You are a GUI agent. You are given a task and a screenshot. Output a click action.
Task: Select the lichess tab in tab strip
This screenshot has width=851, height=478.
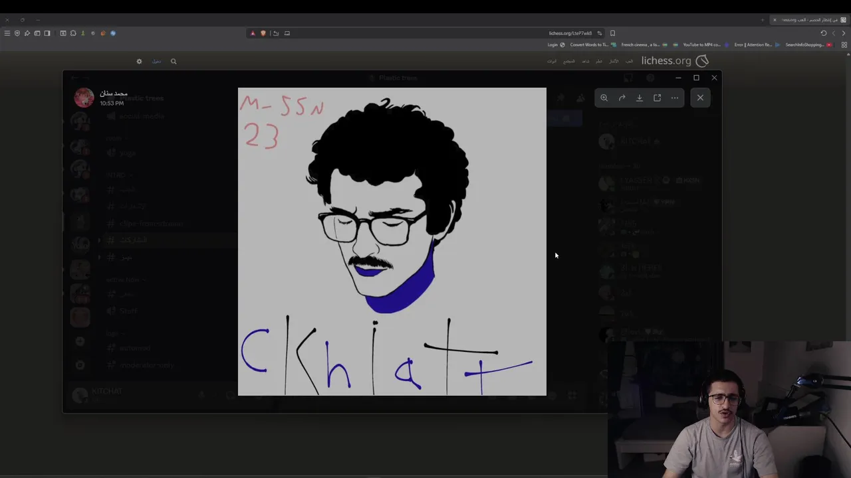[x=809, y=20]
